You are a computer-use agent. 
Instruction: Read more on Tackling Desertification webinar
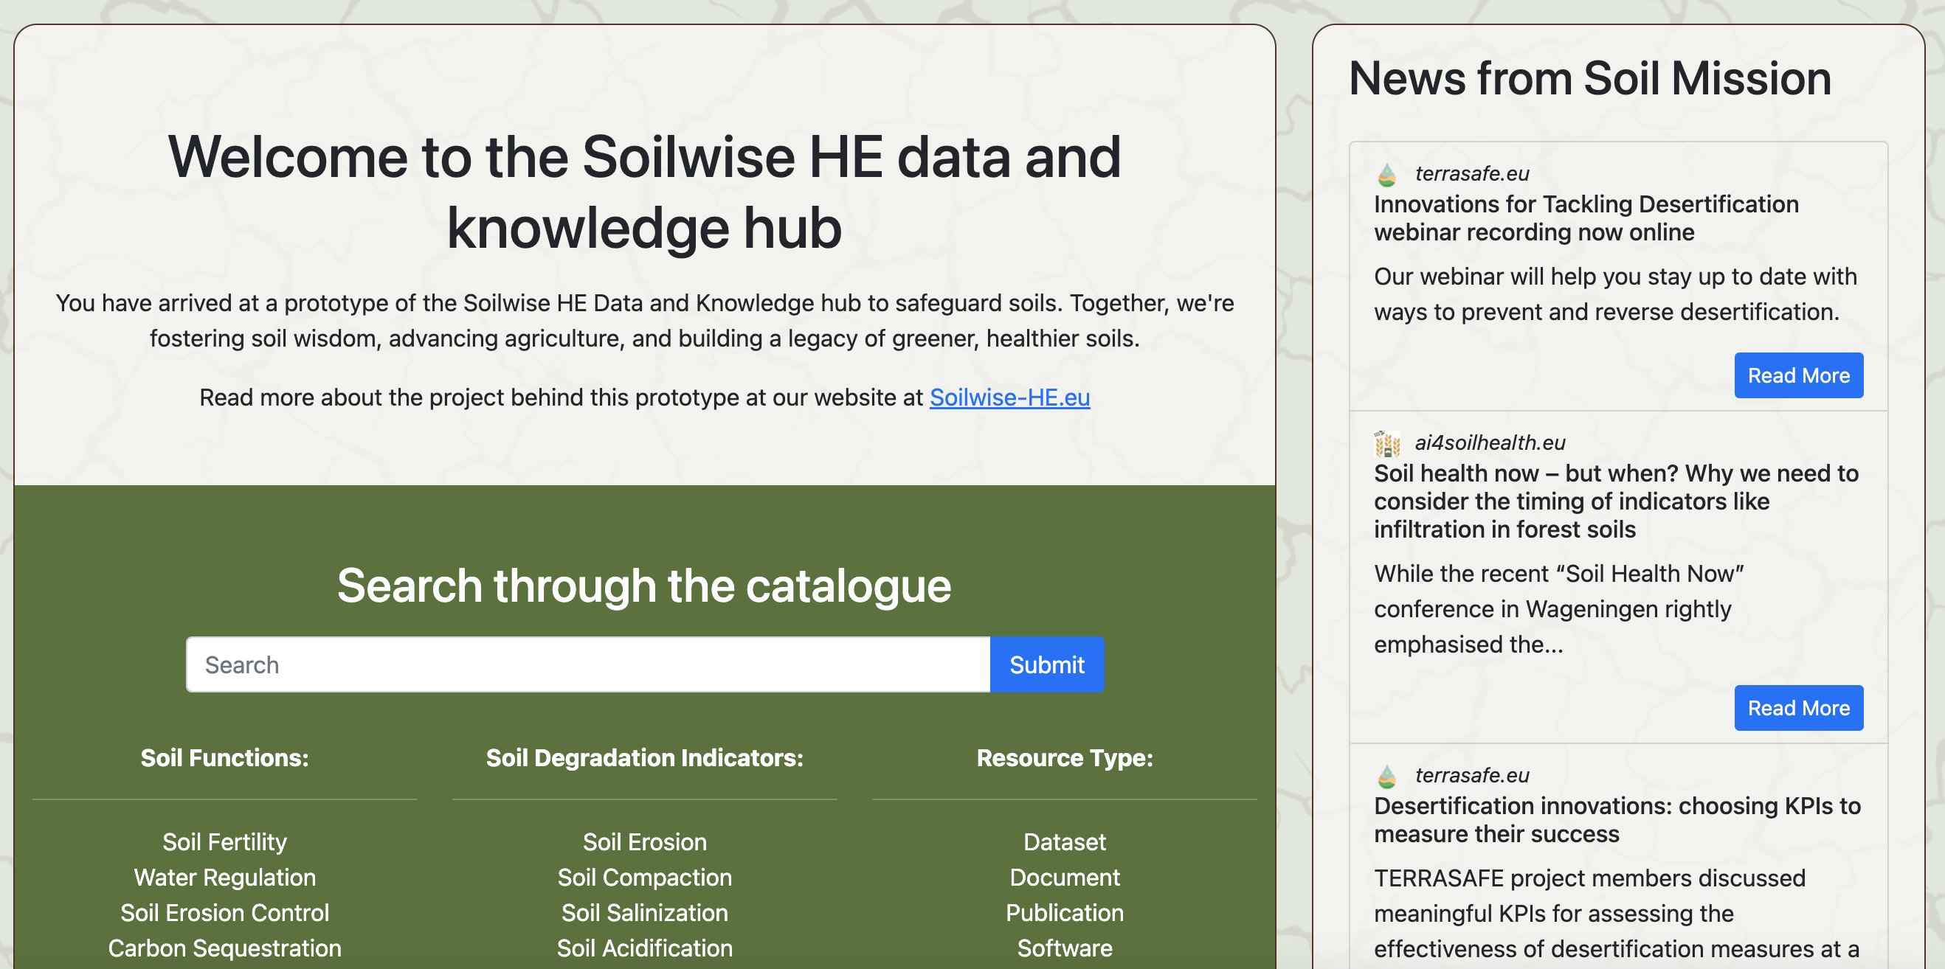coord(1798,375)
